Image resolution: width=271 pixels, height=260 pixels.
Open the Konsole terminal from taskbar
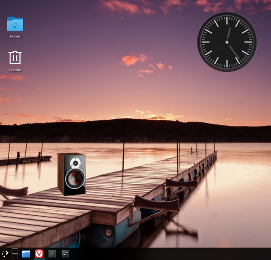coord(52,254)
